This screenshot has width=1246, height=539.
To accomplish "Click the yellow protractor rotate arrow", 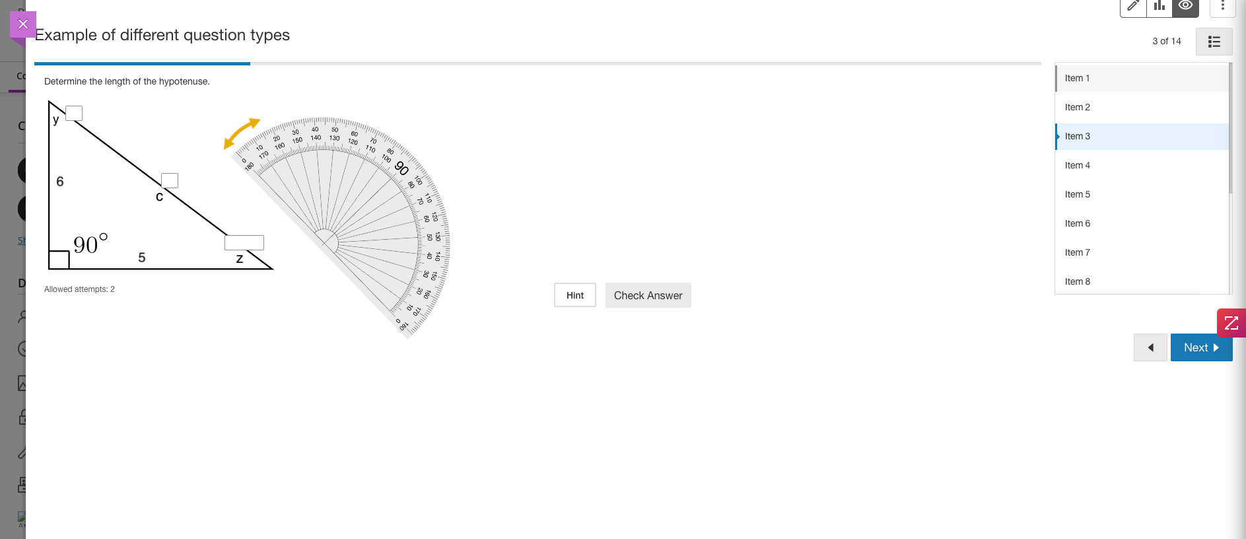I will pyautogui.click(x=241, y=133).
